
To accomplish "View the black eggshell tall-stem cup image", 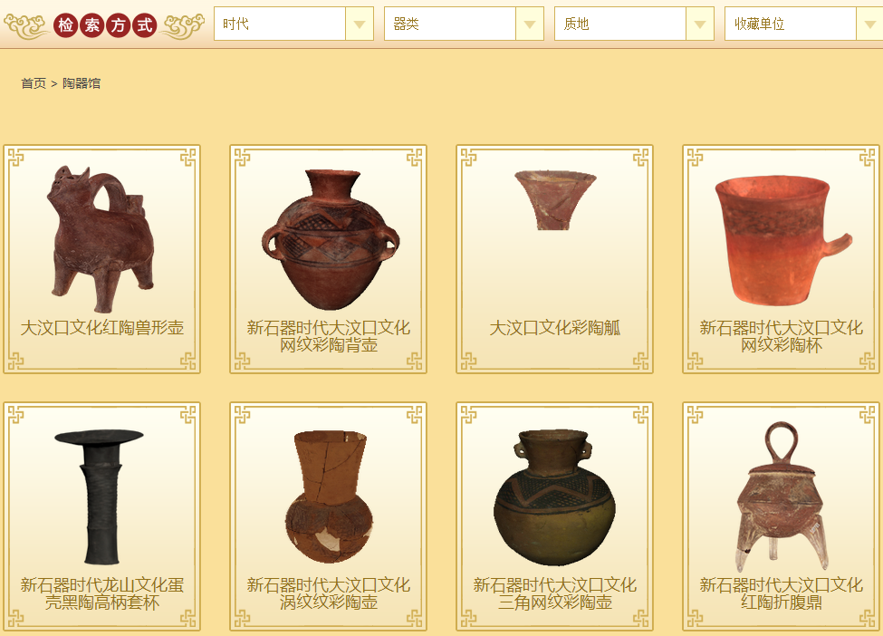I will coord(100,496).
